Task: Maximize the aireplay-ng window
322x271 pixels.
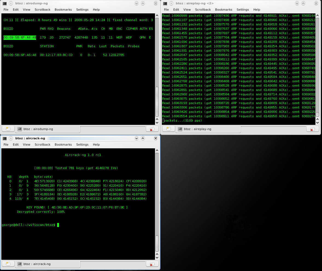Action: (303, 4)
